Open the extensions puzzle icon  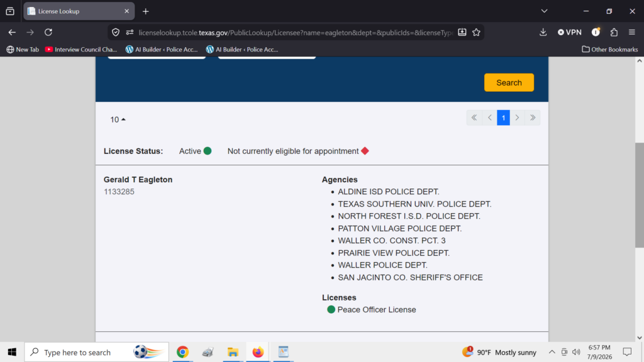click(614, 32)
